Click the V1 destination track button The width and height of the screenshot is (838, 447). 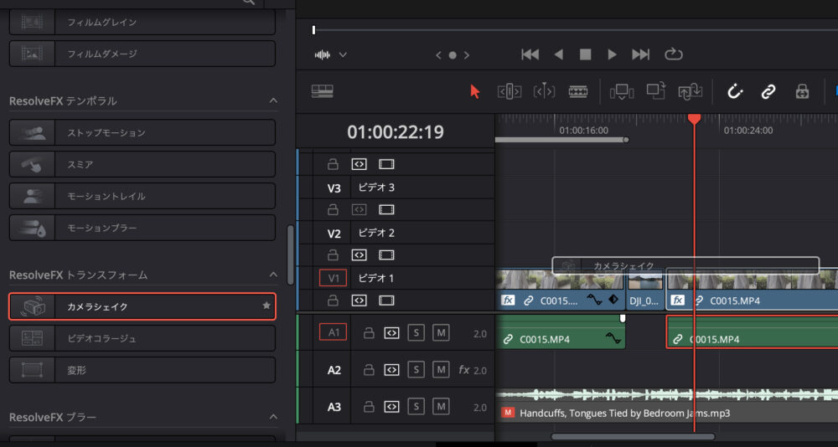pyautogui.click(x=332, y=278)
